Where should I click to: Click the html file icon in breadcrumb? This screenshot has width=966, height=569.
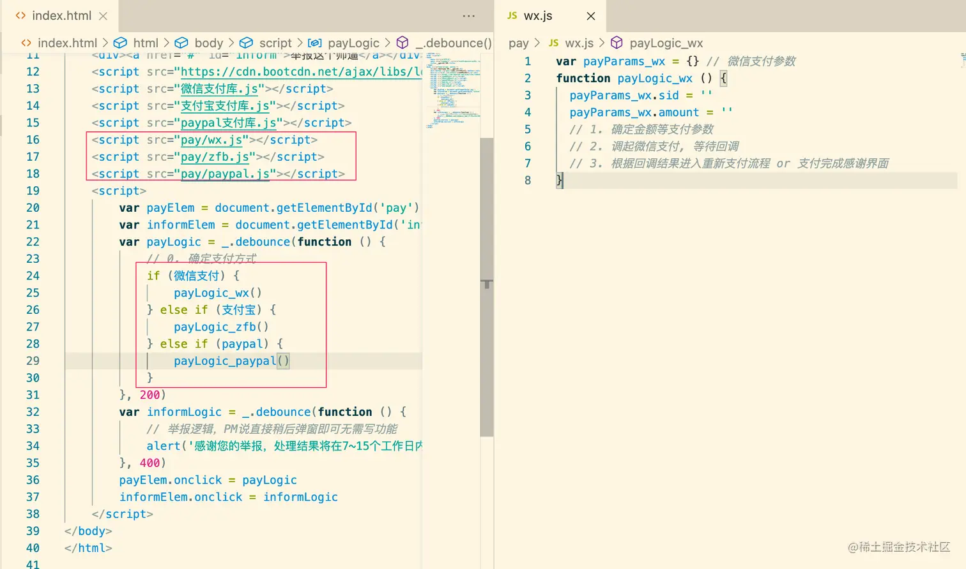[26, 43]
